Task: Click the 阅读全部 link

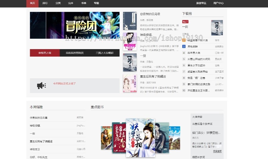Action: 217,151
